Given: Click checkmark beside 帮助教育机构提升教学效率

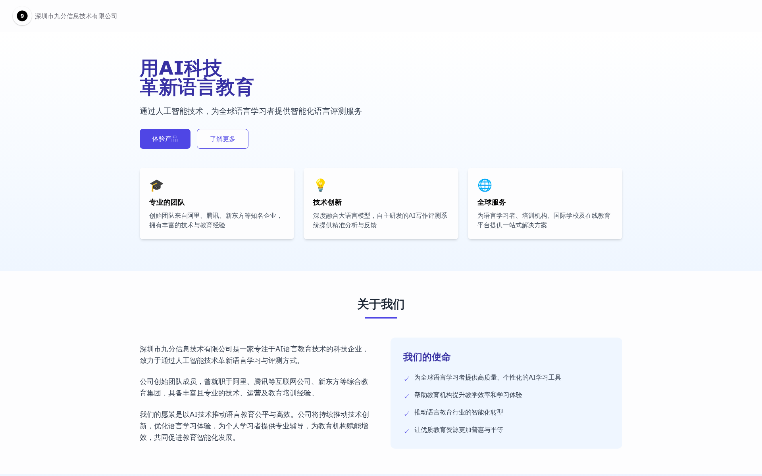Looking at the screenshot, I should (x=406, y=396).
